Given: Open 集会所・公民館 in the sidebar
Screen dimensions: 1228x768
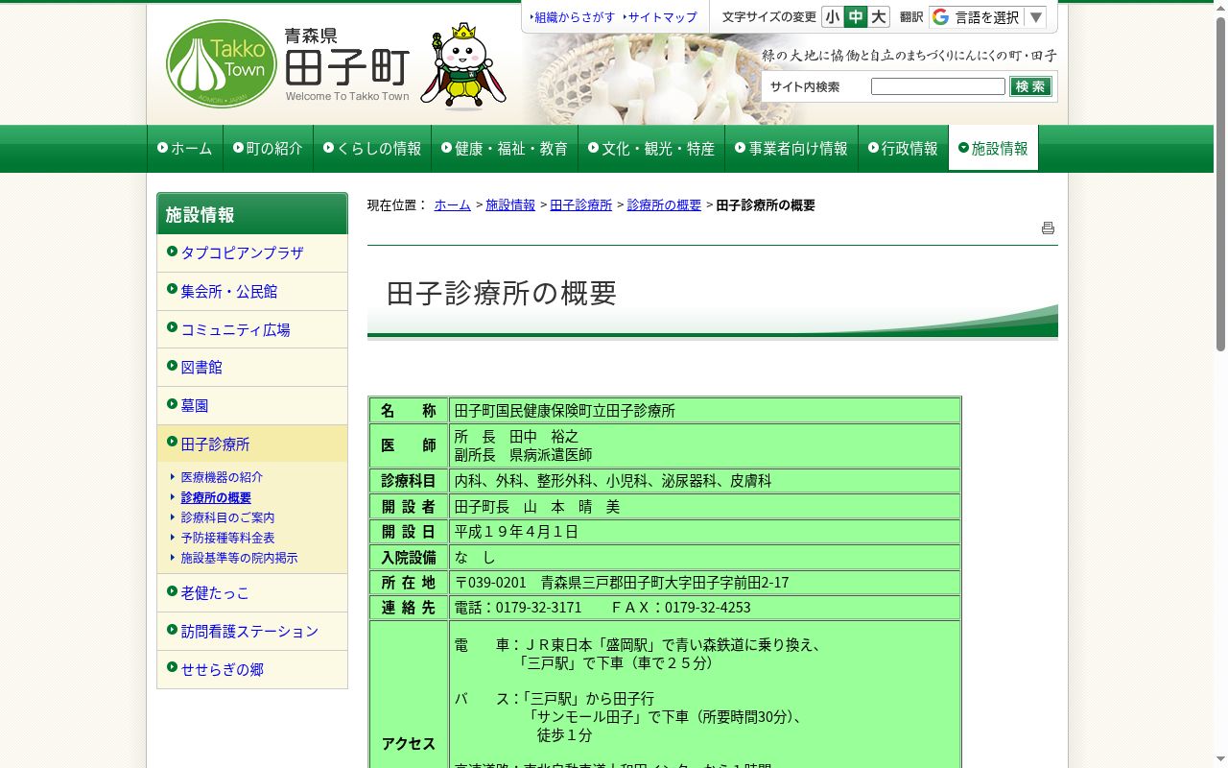Looking at the screenshot, I should (252, 292).
